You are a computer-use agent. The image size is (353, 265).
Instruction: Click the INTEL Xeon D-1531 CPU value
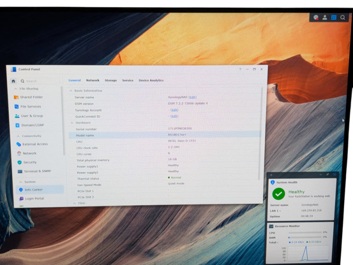click(182, 141)
